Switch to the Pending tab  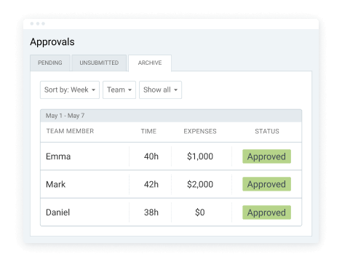(50, 63)
